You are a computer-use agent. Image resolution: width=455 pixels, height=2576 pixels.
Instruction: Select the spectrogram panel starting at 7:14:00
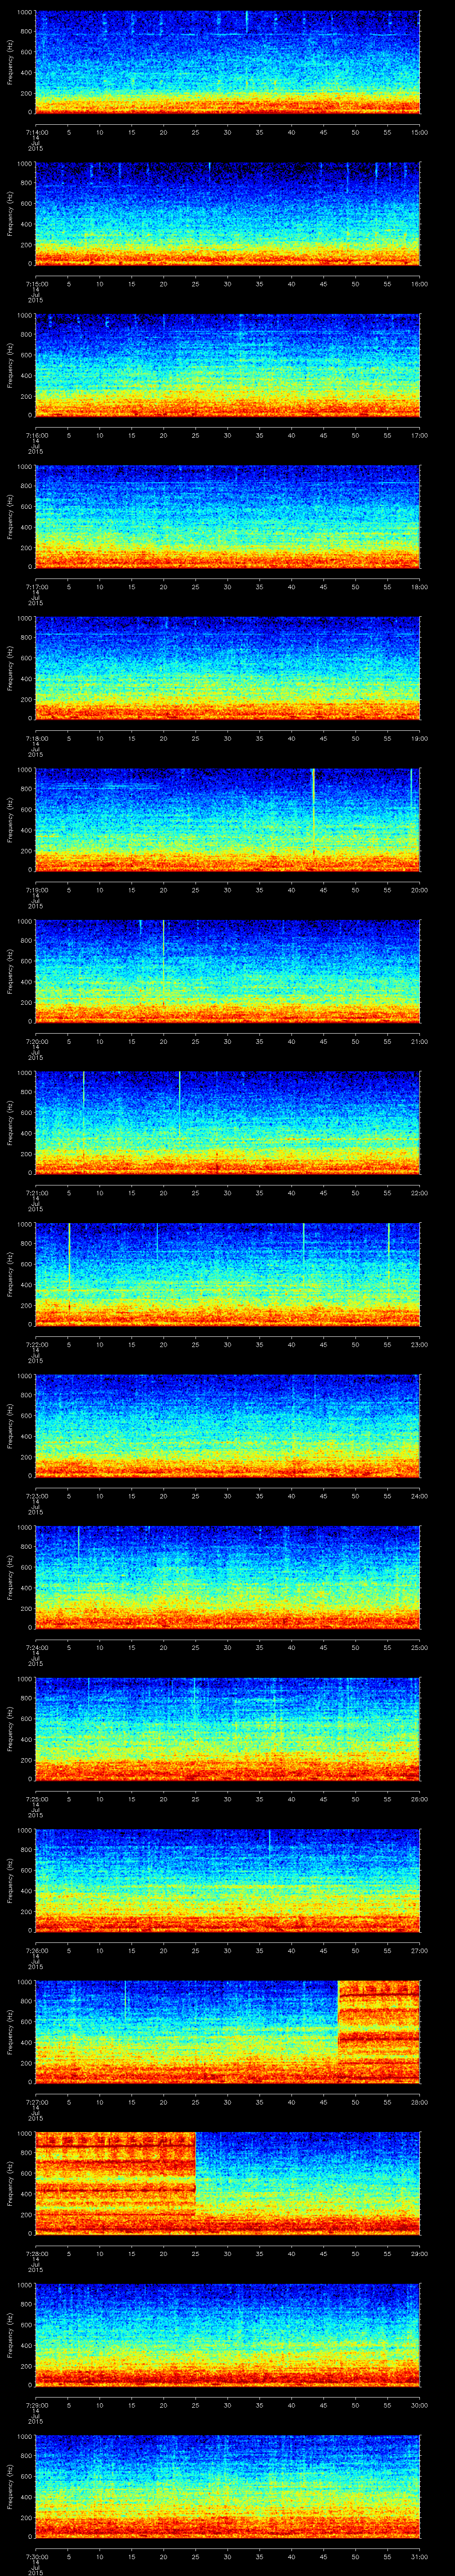click(x=228, y=62)
